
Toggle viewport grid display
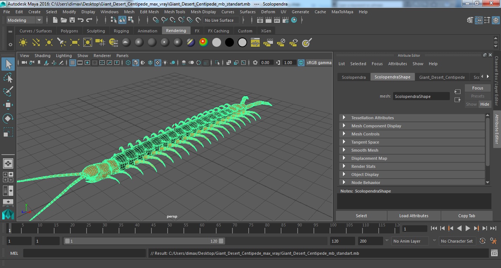73,63
